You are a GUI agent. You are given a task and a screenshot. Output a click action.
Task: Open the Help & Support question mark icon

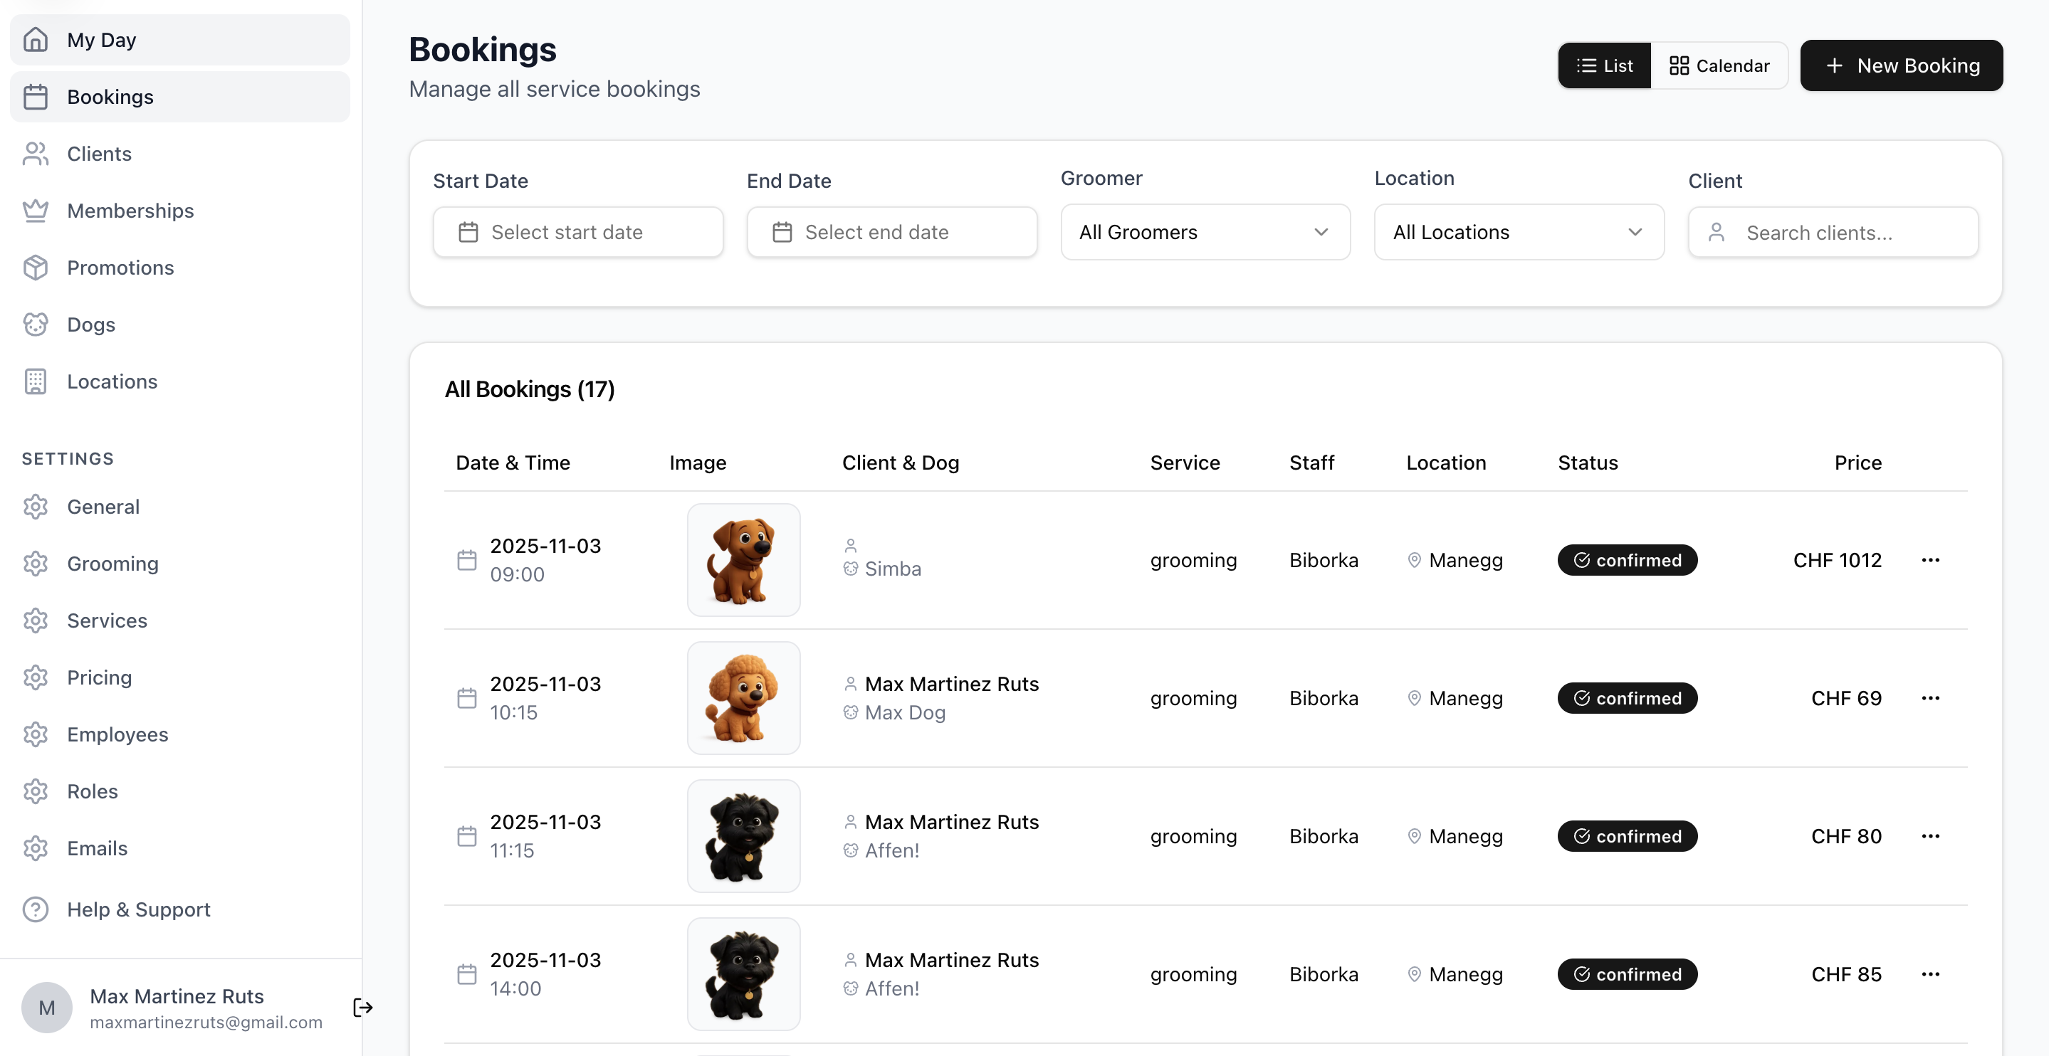(36, 909)
